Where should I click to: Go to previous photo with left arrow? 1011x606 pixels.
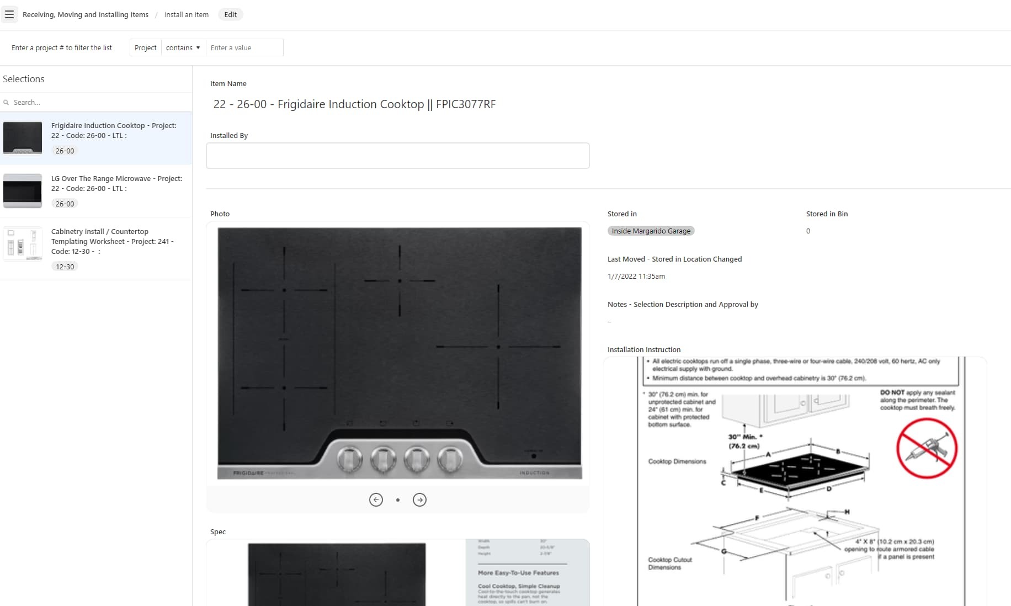click(x=376, y=499)
